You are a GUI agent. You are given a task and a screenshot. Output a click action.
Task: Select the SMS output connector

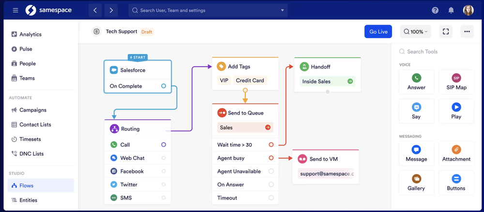[x=164, y=198]
